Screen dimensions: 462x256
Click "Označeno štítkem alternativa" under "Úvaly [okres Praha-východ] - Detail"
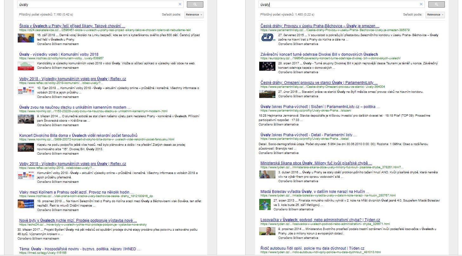click(279, 153)
